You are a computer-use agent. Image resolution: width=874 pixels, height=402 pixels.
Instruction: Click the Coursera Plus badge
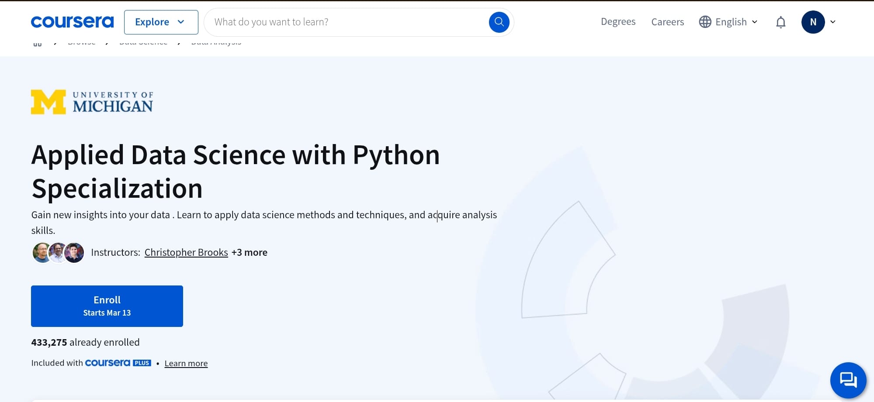(118, 363)
